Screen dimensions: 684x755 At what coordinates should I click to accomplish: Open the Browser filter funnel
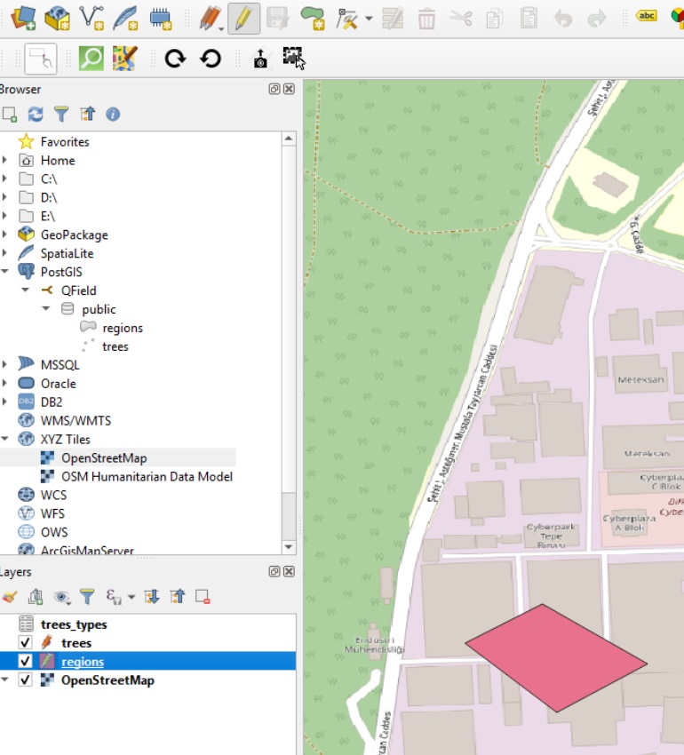(60, 114)
